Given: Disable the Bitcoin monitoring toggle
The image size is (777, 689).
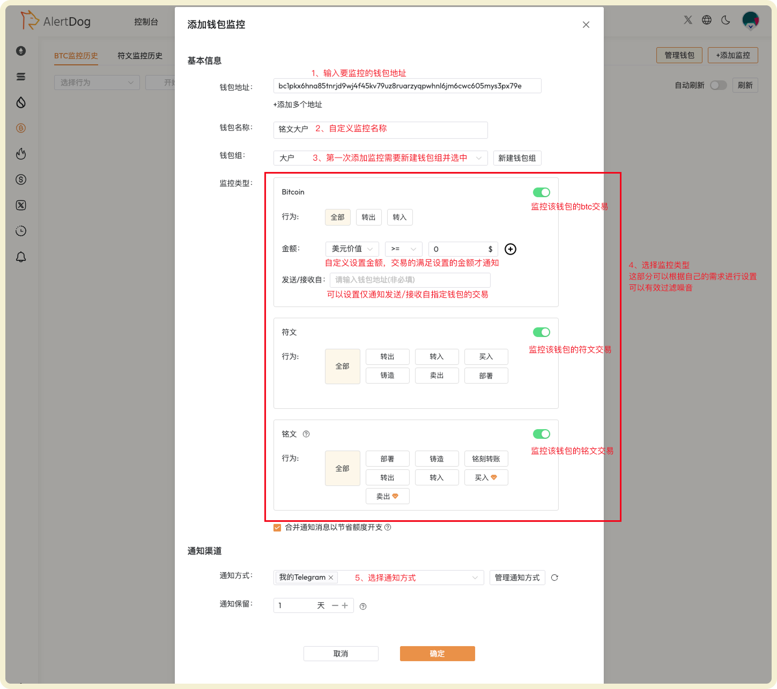Looking at the screenshot, I should tap(541, 192).
